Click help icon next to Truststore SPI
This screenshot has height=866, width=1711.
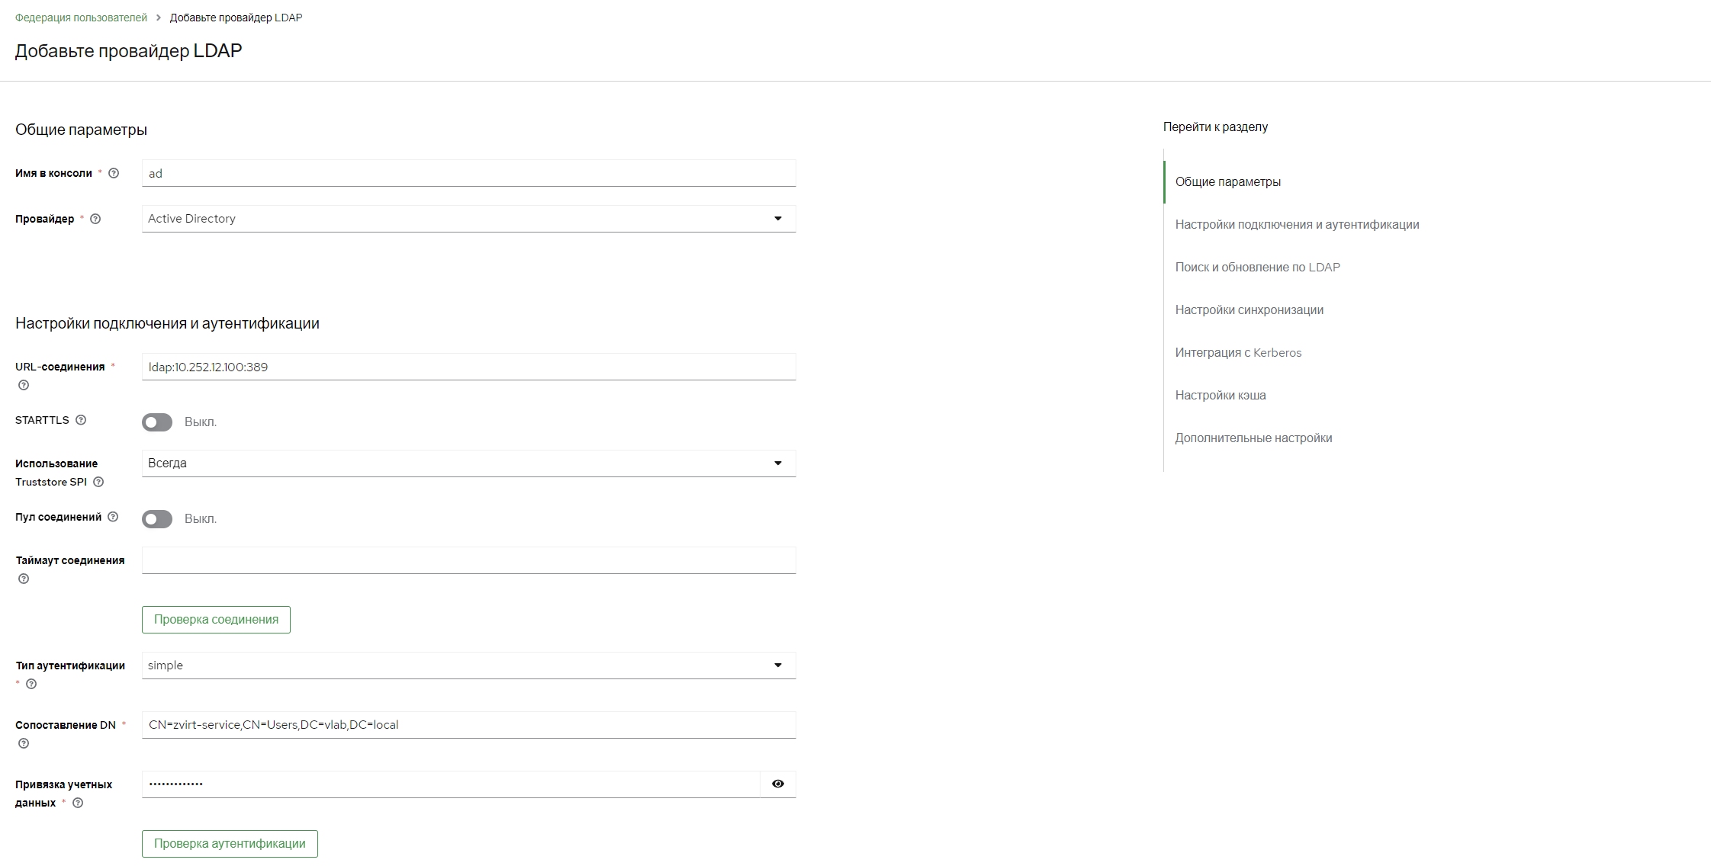point(98,482)
